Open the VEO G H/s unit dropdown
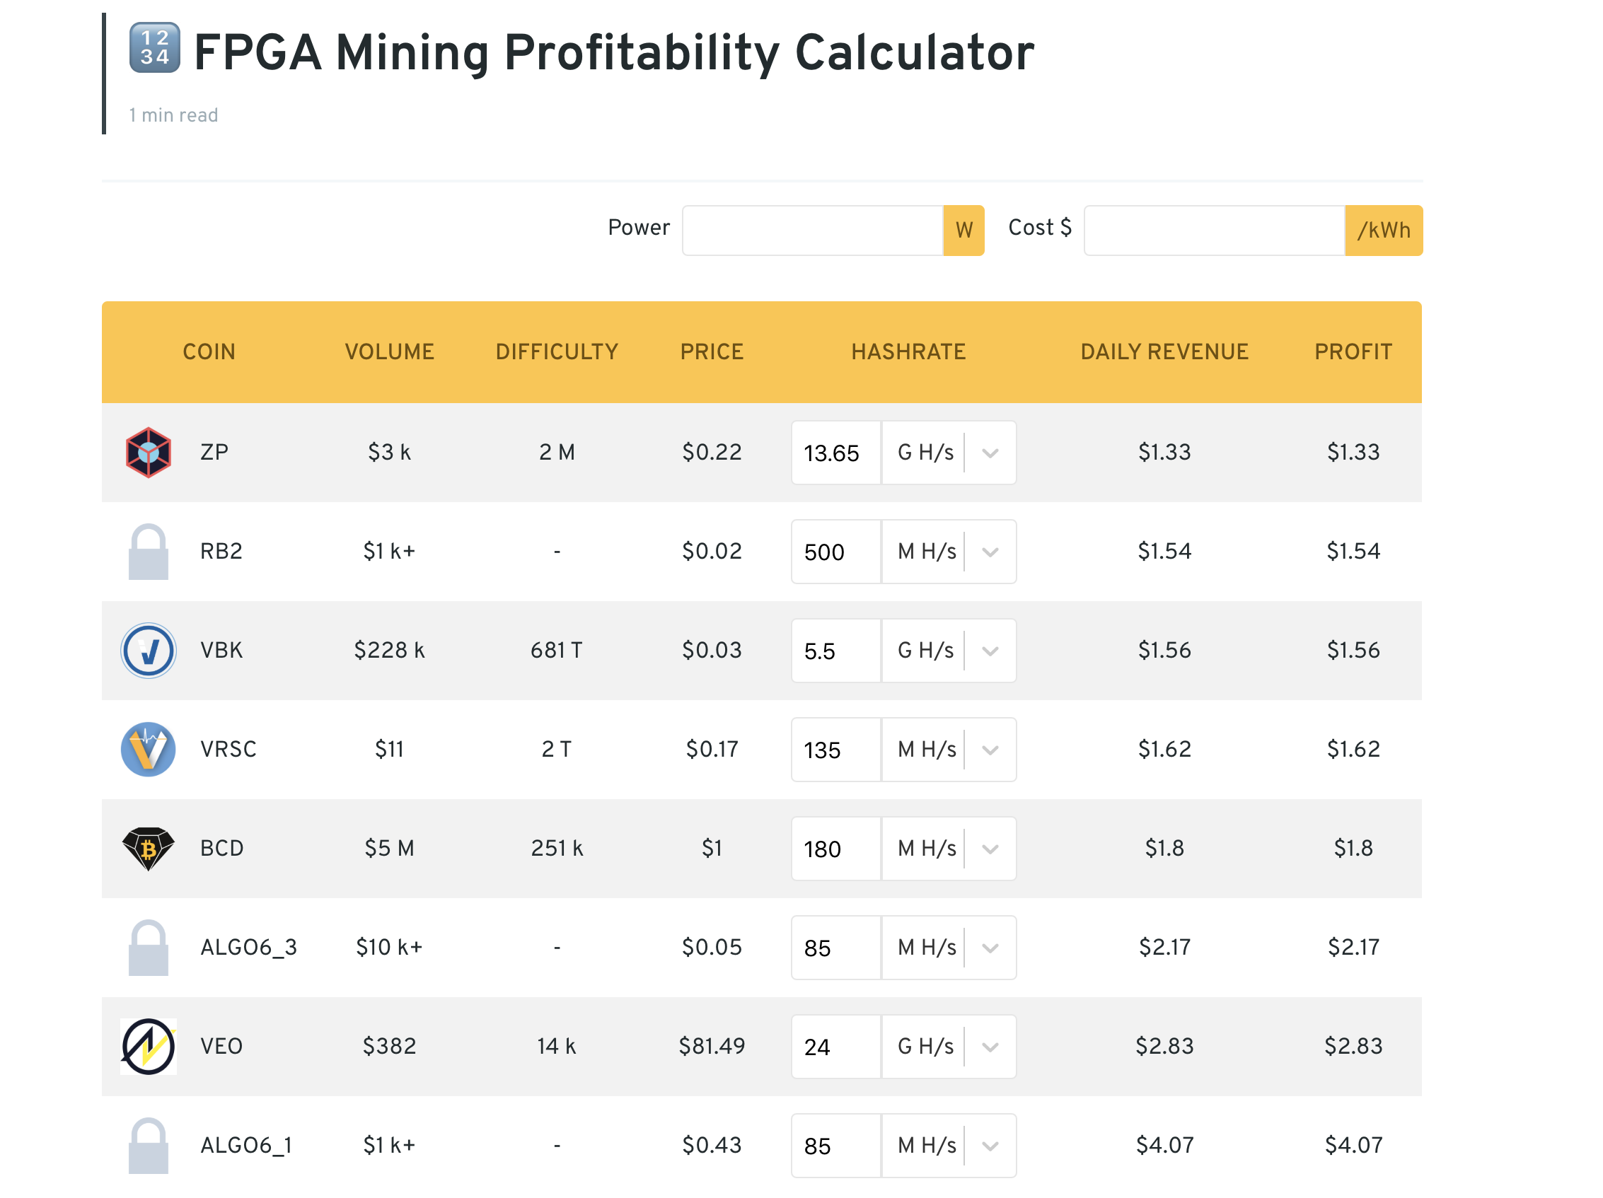Image resolution: width=1603 pixels, height=1198 pixels. 990,1047
